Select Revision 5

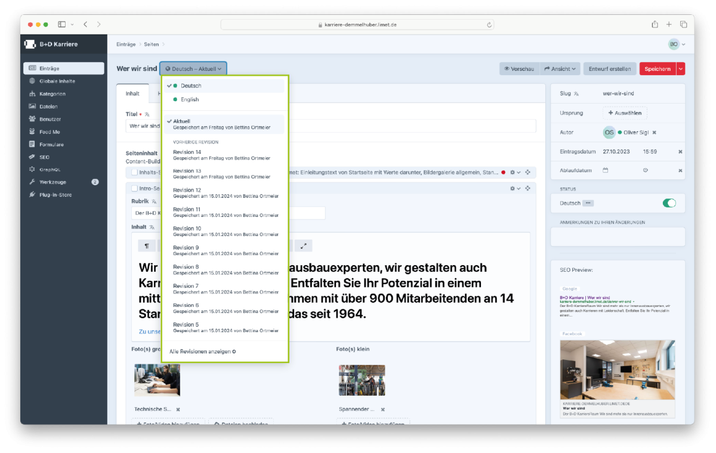pos(224,327)
